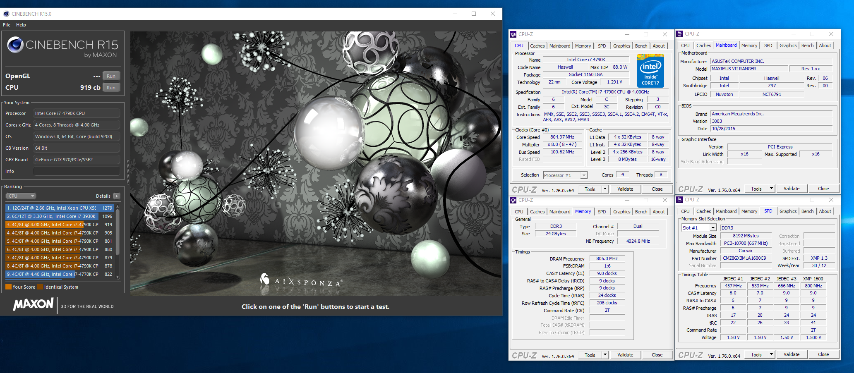The image size is (854, 373).
Task: Open SPD tab in Memory window
Action: [x=602, y=212]
